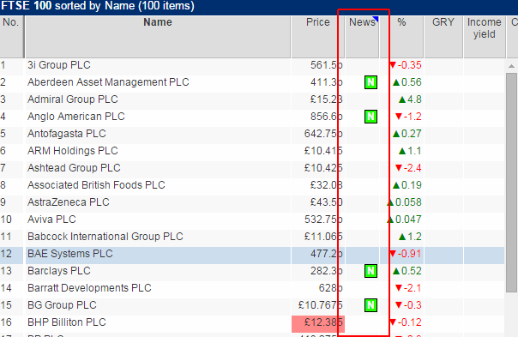Select Aberdeen Asset Management PLC name
Image resolution: width=518 pixels, height=337 pixels.
coord(108,82)
